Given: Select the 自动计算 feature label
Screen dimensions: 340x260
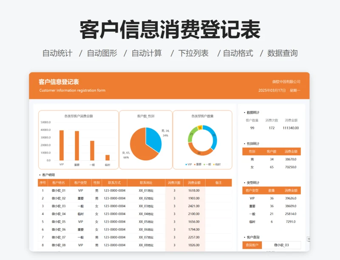Looking at the screenshot, I should tap(147, 53).
